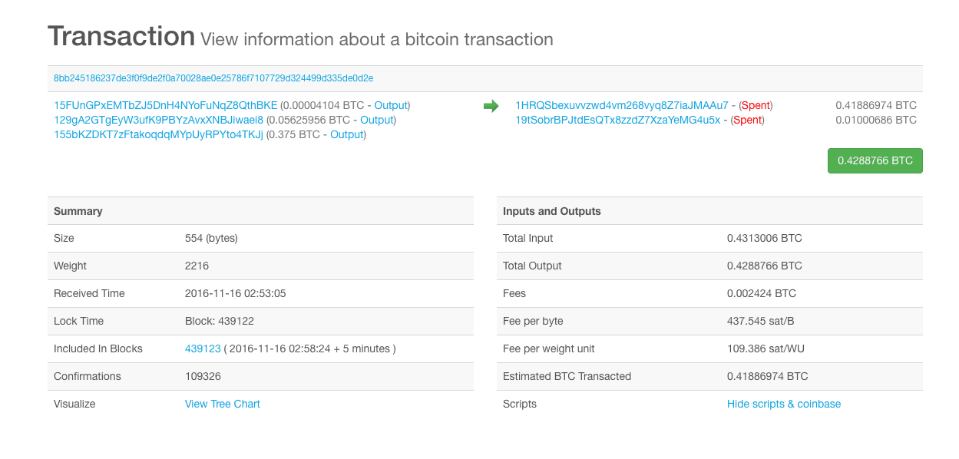Click the green 0.4288766 BTC button

click(x=875, y=161)
